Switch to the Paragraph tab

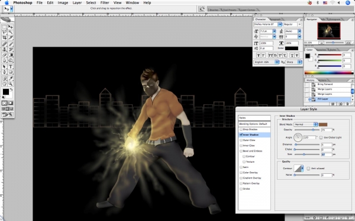coord(275,19)
